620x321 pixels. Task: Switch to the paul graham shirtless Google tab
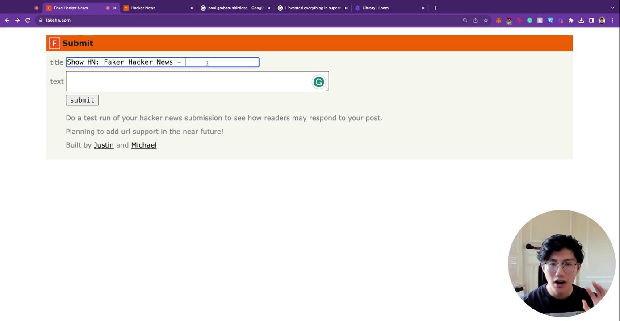tap(236, 8)
